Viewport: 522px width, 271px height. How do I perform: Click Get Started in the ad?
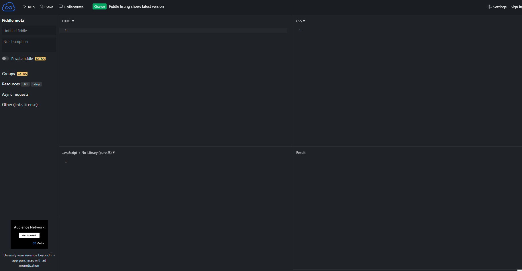click(x=29, y=235)
